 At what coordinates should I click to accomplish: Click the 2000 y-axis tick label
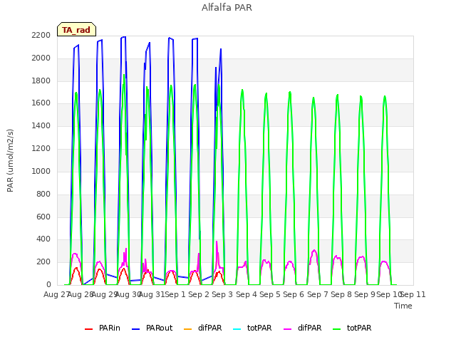[41, 58]
